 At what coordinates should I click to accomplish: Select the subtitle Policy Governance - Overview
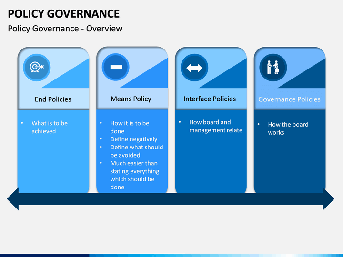click(x=65, y=29)
